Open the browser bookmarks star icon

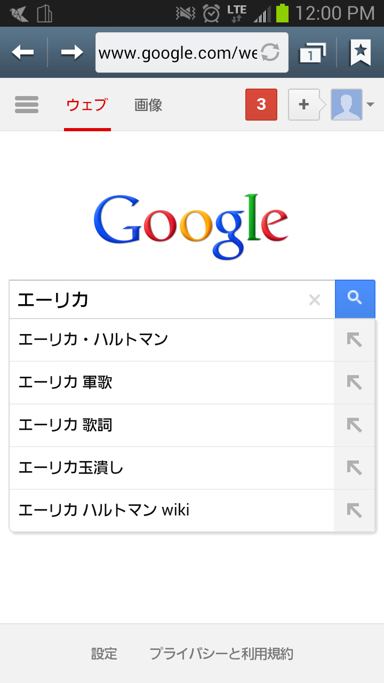[361, 52]
